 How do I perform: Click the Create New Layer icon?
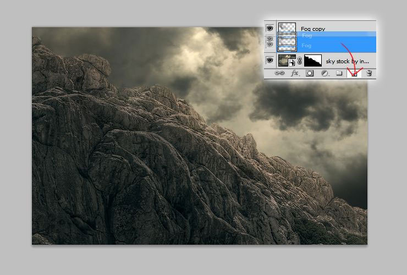point(354,74)
